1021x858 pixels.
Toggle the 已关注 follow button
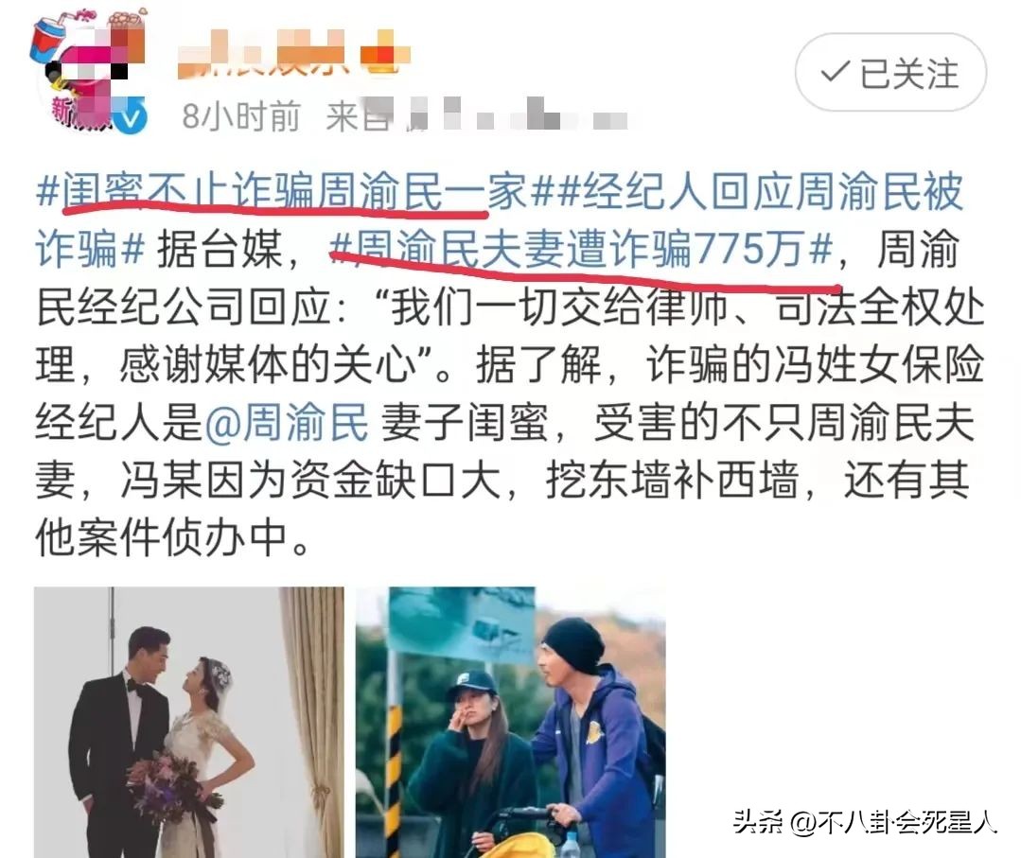tap(890, 72)
